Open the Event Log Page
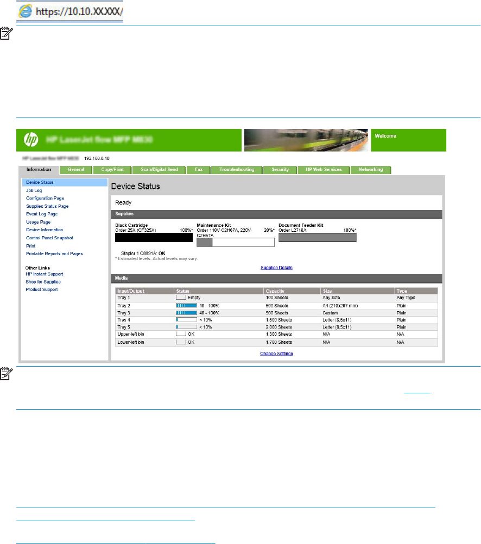 pos(42,214)
